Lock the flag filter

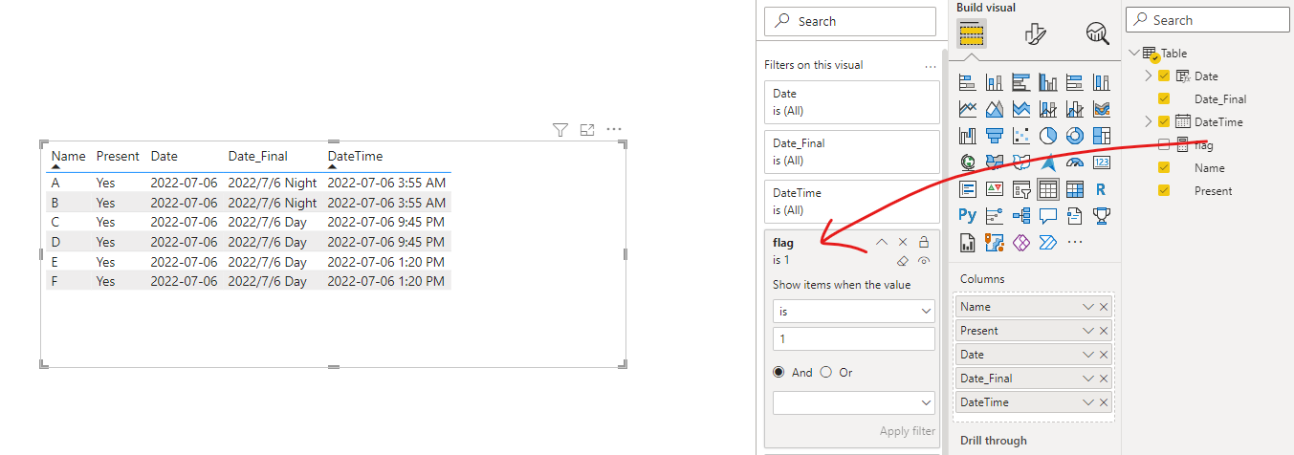click(x=924, y=243)
